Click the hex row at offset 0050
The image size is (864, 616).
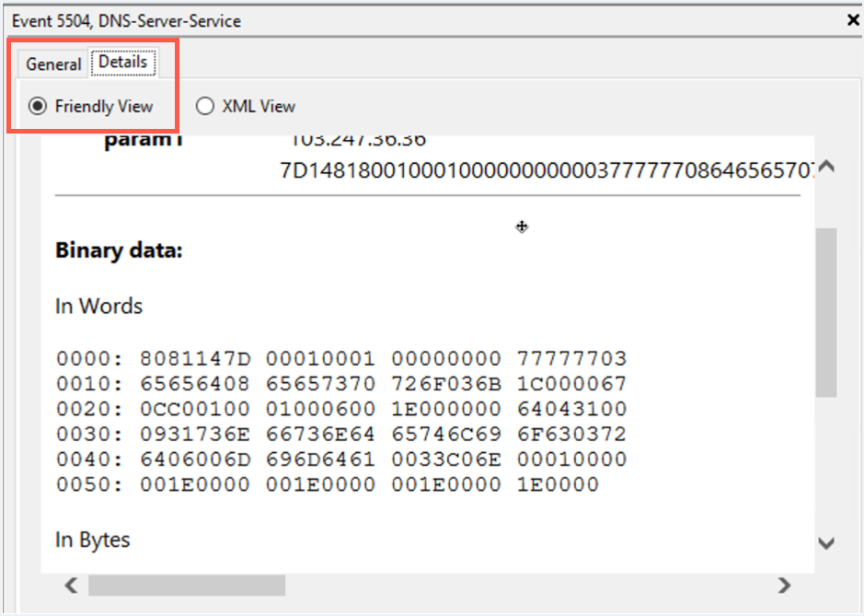[x=327, y=484]
